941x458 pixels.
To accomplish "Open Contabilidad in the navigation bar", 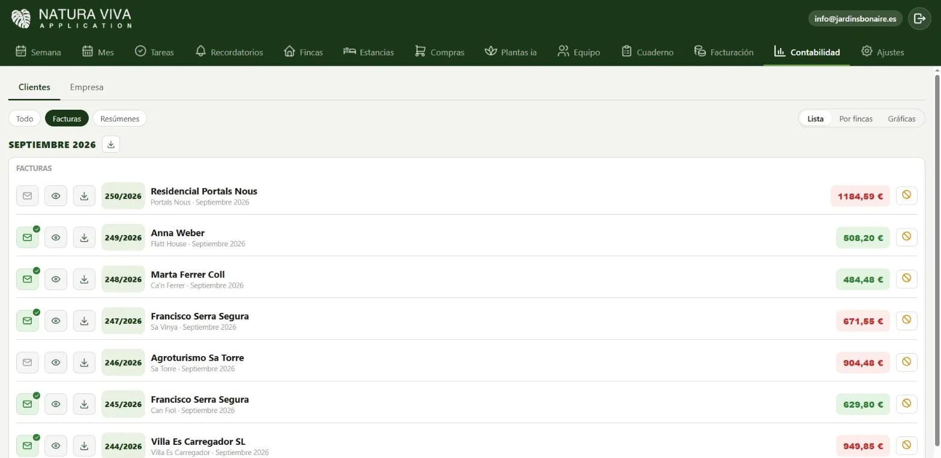I will click(807, 52).
